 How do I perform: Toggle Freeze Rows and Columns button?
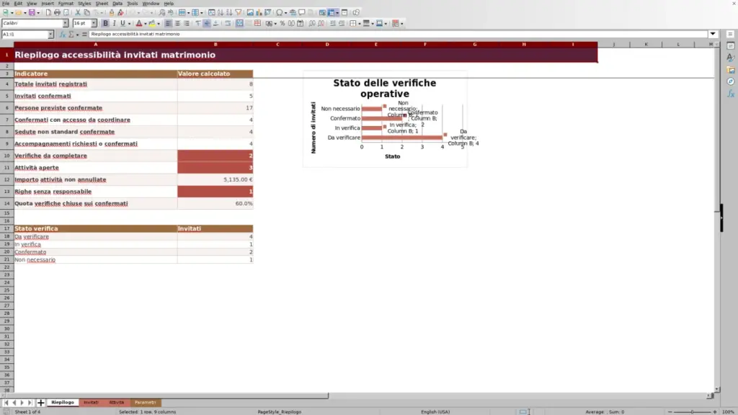pyautogui.click(x=332, y=13)
